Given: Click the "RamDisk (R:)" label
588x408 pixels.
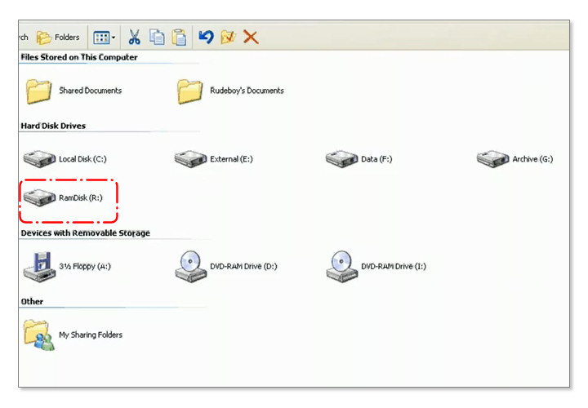Looking at the screenshot, I should coord(81,197).
